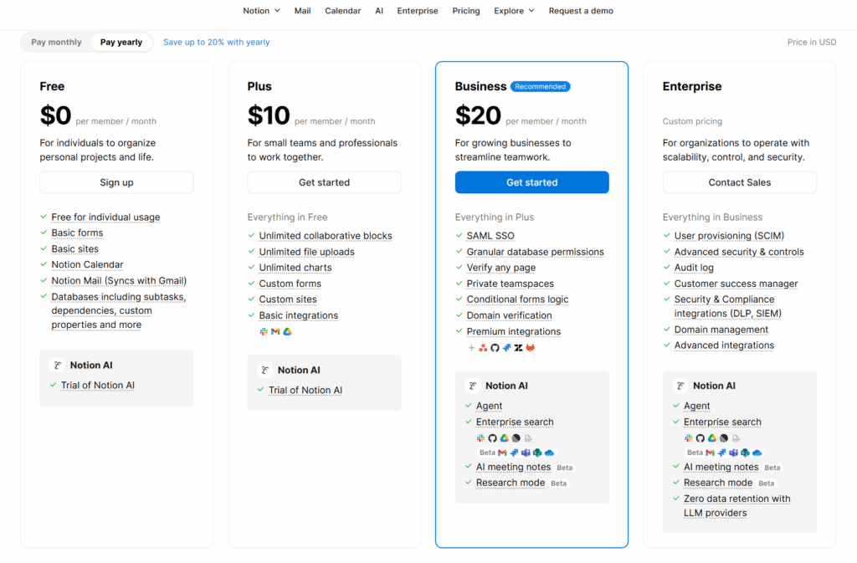Click the Slack icon under Plus Basic integrations
This screenshot has height=563, width=857.
pos(264,332)
